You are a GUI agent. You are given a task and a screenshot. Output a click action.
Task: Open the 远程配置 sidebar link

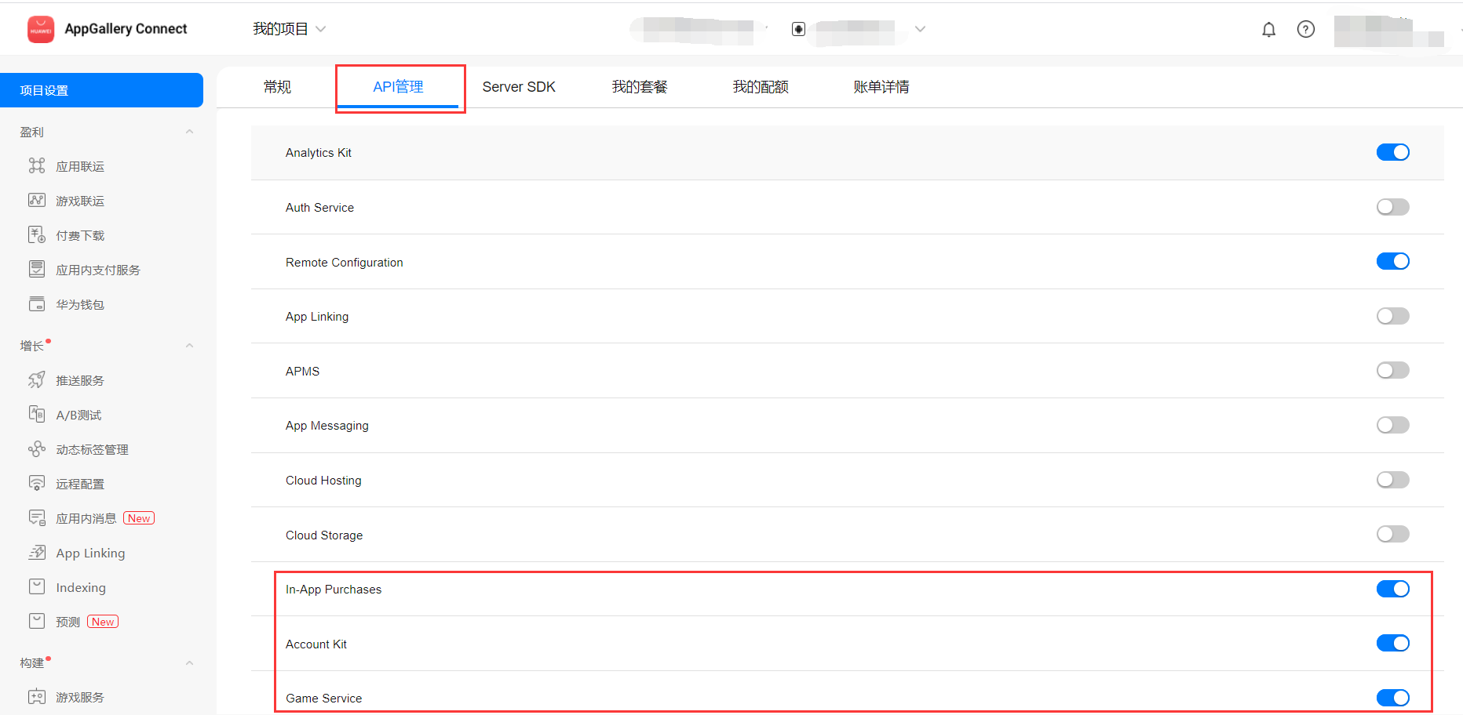click(x=80, y=484)
